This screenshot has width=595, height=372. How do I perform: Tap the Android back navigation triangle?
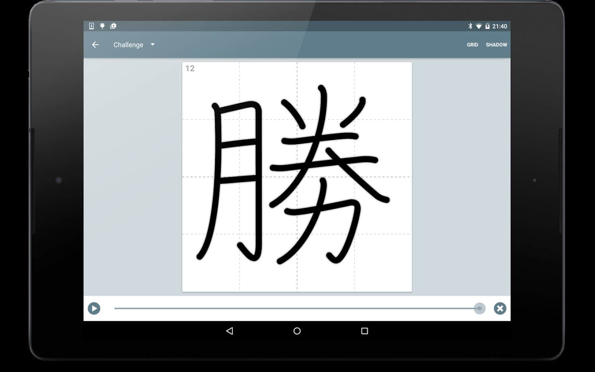point(229,331)
